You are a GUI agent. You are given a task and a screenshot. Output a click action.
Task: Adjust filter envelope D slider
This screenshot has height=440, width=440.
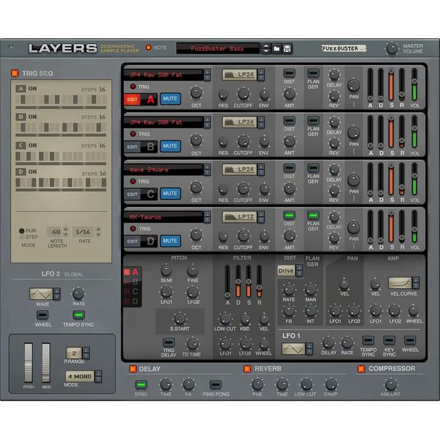coord(238,282)
